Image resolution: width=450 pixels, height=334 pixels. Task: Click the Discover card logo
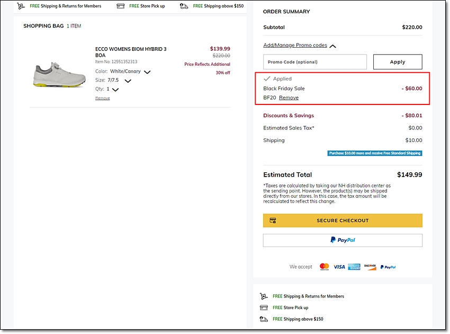[370, 267]
